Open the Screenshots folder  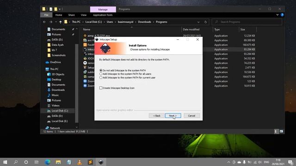[x=59, y=55]
